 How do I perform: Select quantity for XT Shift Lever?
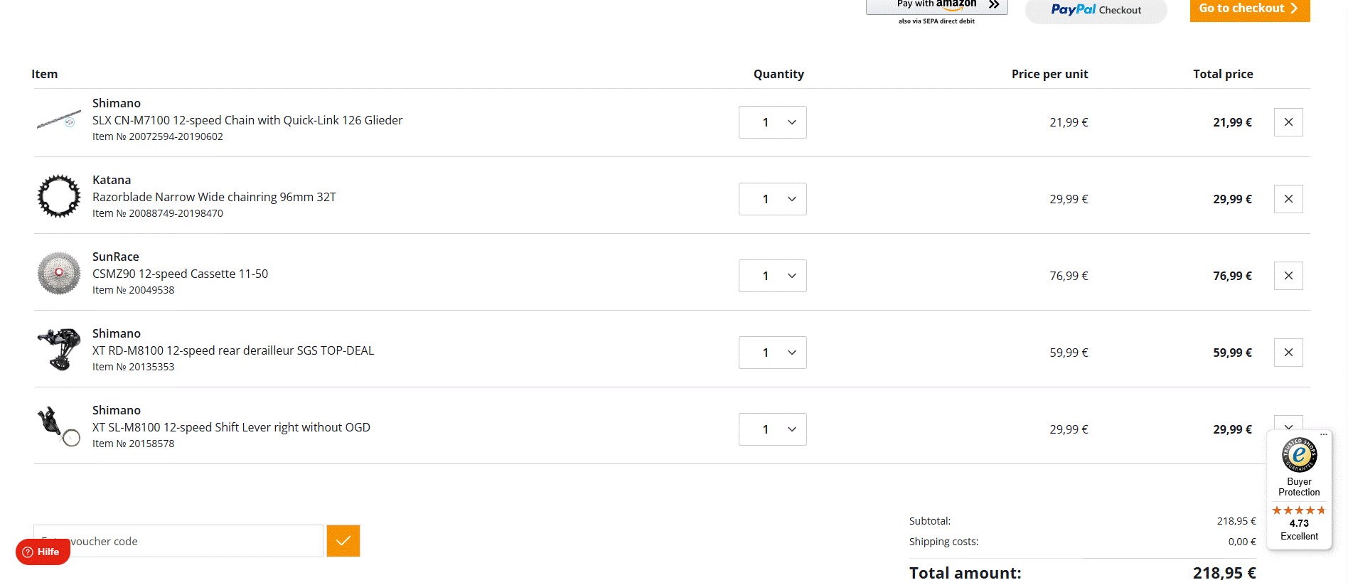click(773, 429)
